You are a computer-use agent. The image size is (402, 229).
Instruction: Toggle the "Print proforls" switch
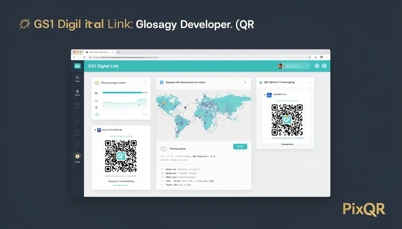(x=164, y=148)
